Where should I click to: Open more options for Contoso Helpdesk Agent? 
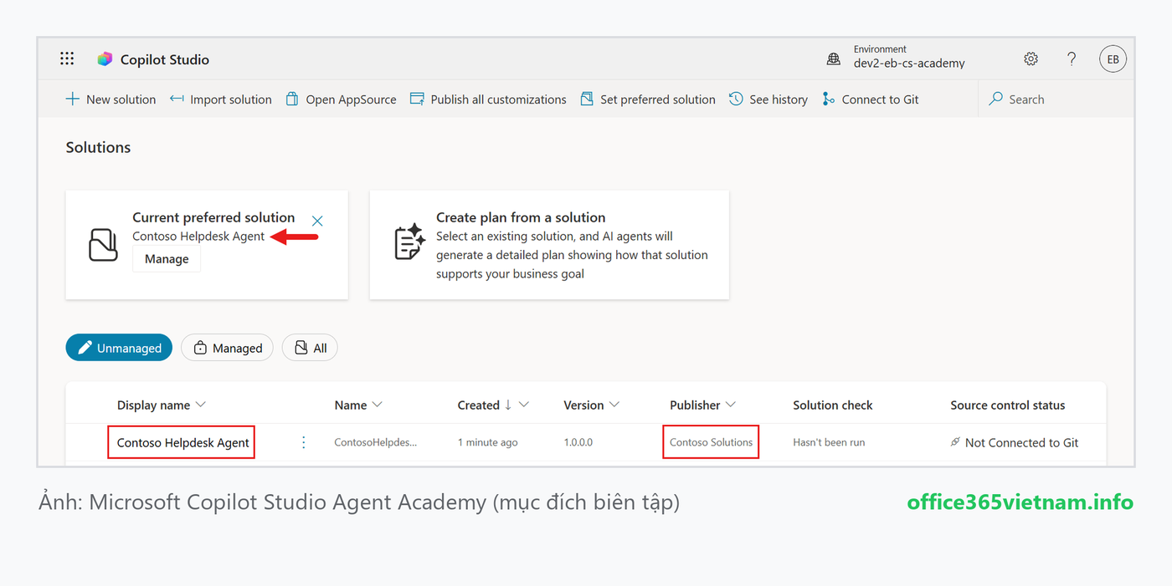click(303, 442)
